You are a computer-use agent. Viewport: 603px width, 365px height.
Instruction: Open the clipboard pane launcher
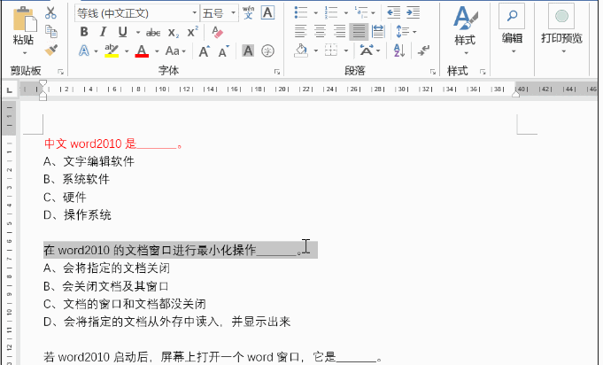60,72
